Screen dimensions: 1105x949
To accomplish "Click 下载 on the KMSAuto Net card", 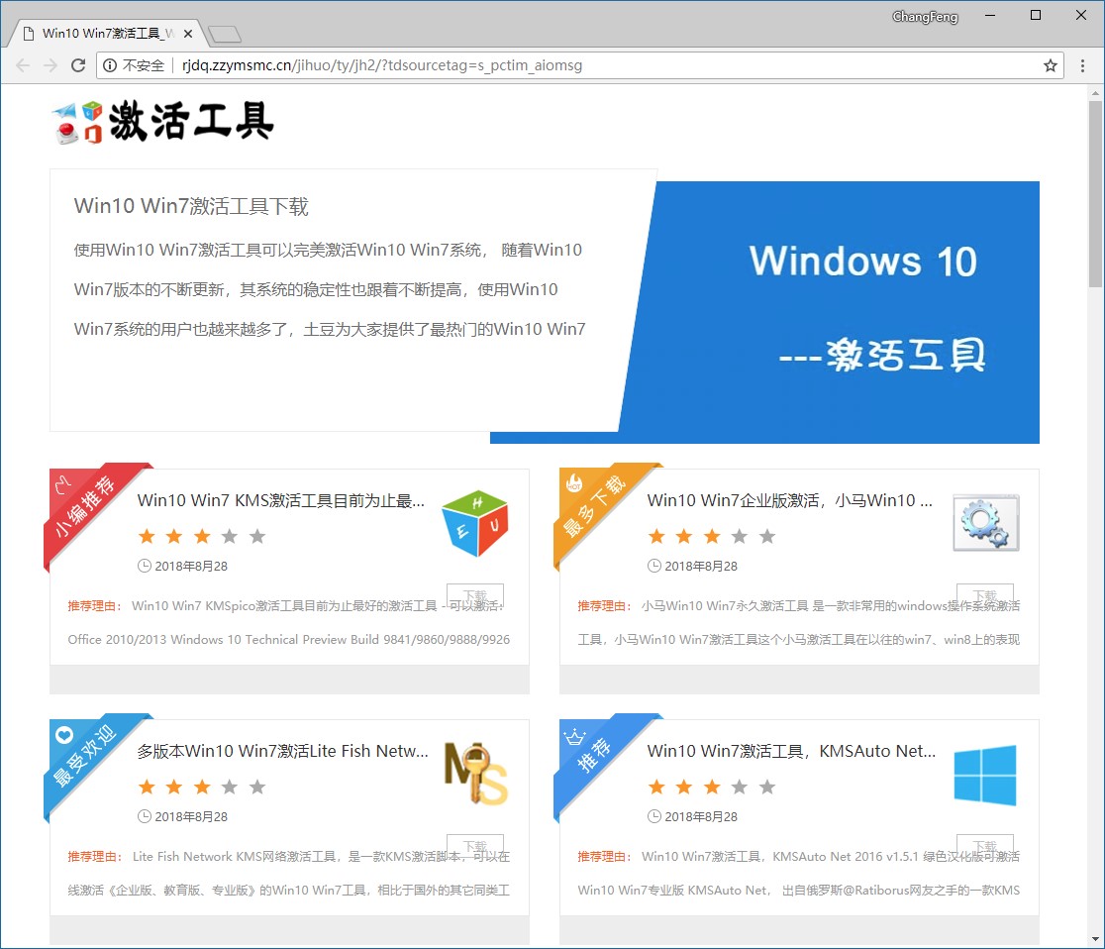I will pyautogui.click(x=985, y=846).
